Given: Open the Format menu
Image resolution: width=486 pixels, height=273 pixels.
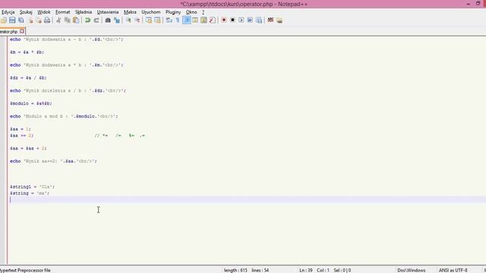Looking at the screenshot, I should point(62,12).
